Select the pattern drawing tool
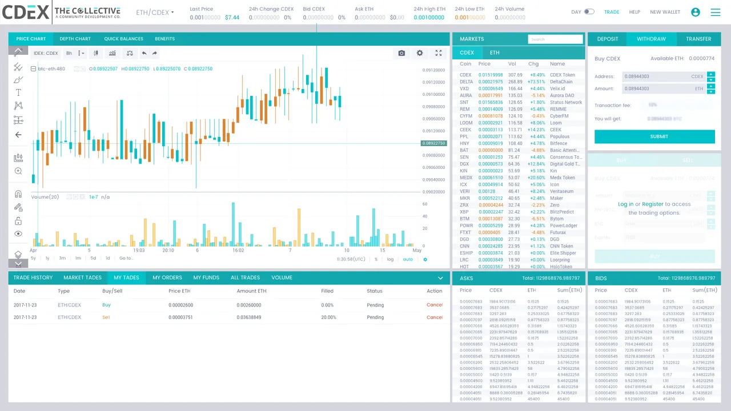The image size is (731, 411). [18, 106]
